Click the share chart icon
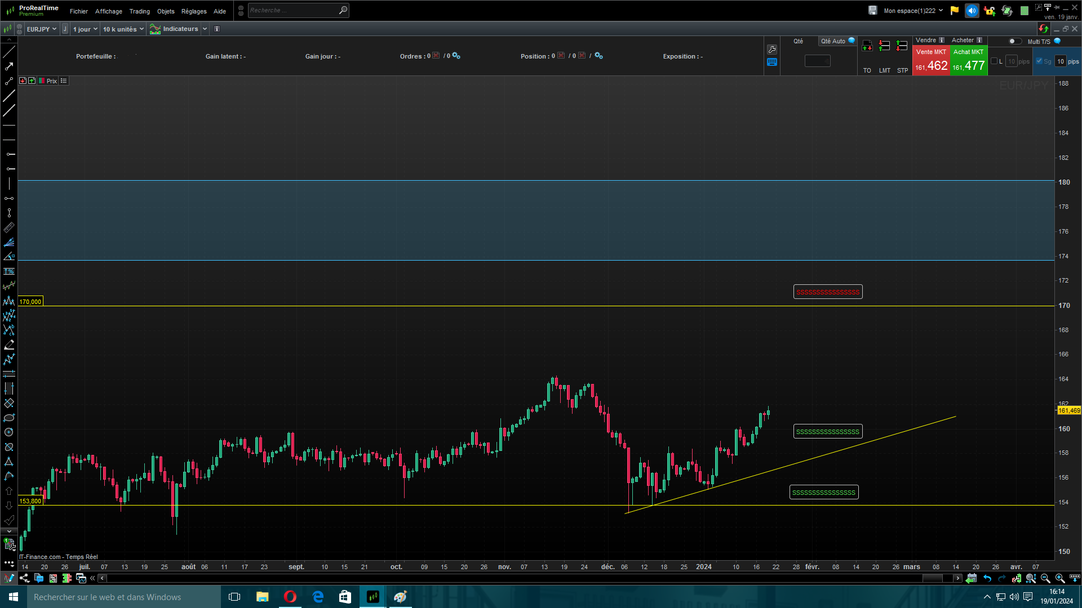 [x=24, y=578]
